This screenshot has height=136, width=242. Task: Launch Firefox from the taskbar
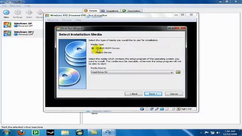pyautogui.click(x=21, y=133)
